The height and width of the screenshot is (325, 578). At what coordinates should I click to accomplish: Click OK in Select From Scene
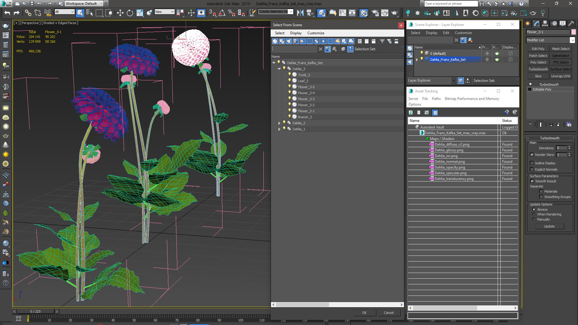pyautogui.click(x=364, y=313)
